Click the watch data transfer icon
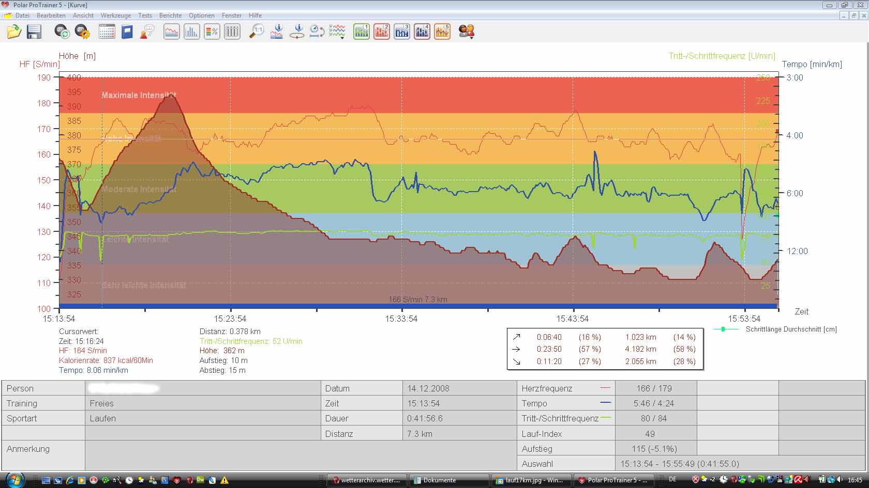 [x=62, y=32]
